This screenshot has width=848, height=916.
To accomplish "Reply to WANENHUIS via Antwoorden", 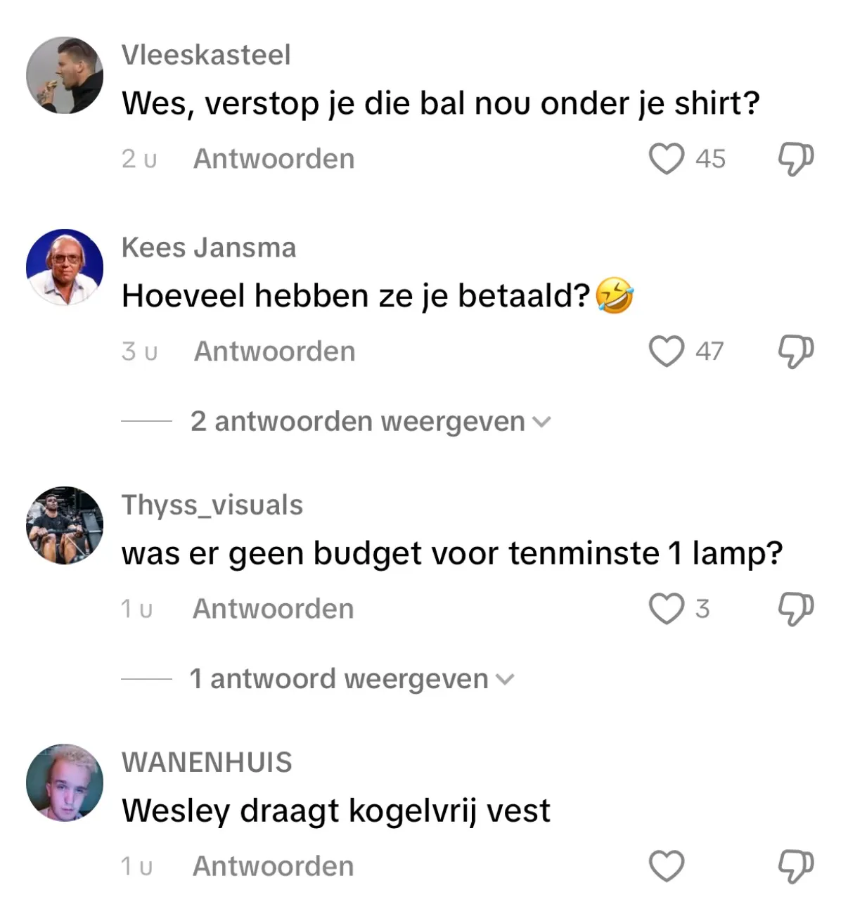I will point(273,866).
